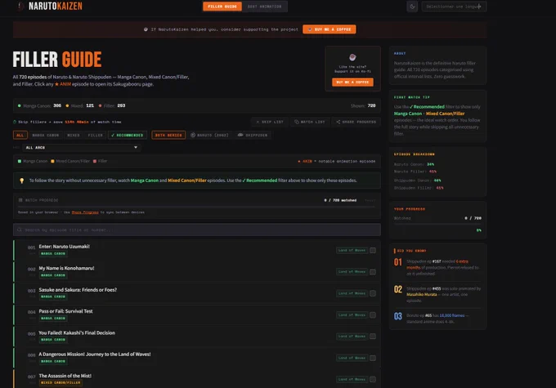
Task: Select the Mixed filter tab
Action: coord(74,135)
